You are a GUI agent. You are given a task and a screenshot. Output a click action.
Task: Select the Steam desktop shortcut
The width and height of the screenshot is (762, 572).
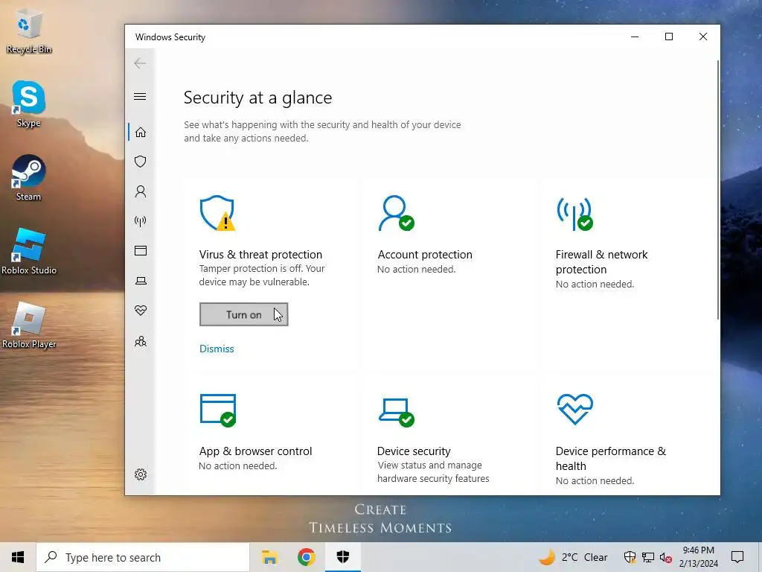click(29, 178)
